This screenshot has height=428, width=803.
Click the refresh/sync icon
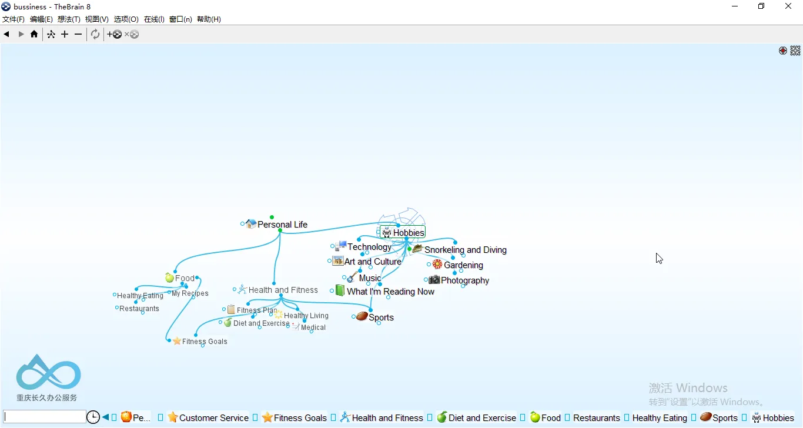pos(95,34)
